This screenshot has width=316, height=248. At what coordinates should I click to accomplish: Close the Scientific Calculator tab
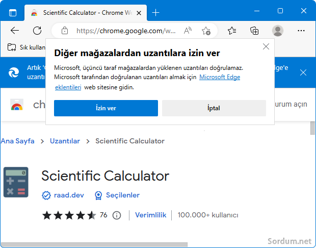coord(139,13)
